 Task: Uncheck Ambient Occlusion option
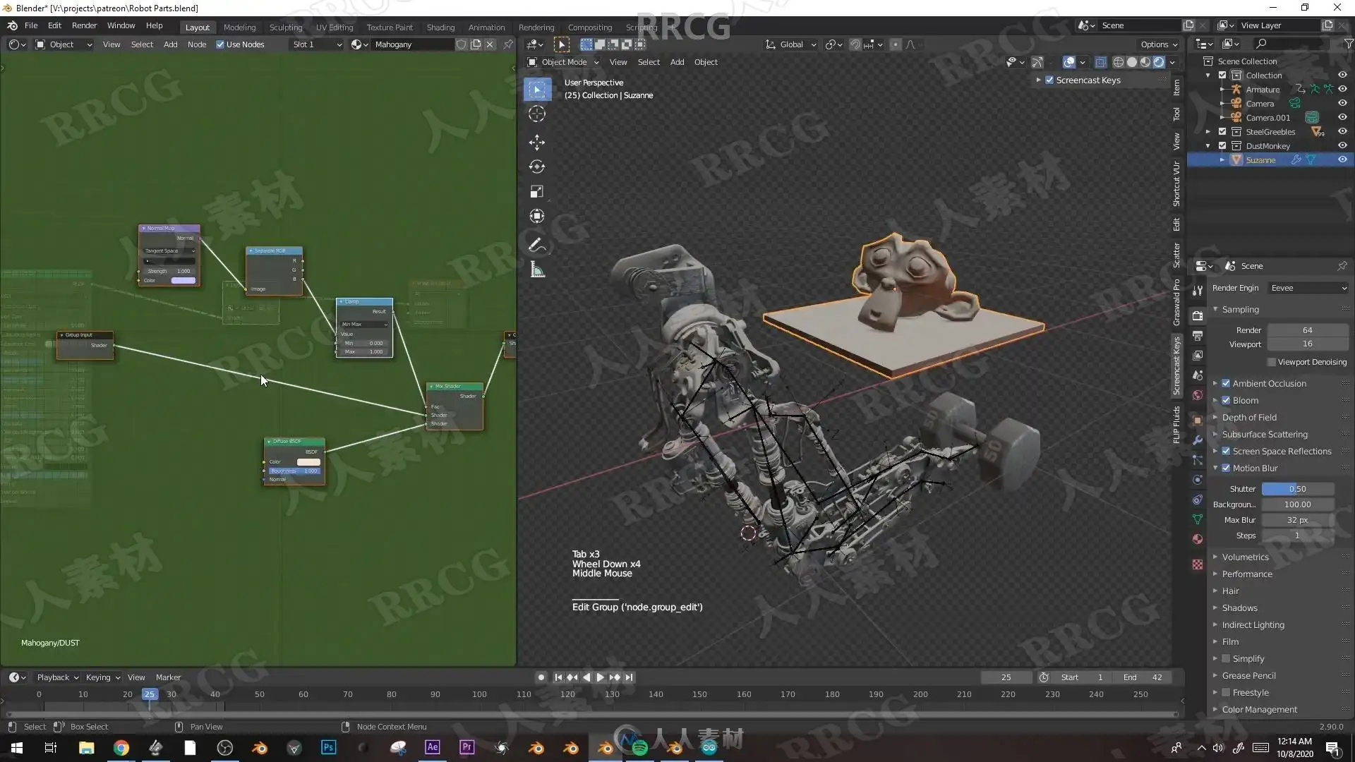point(1226,384)
